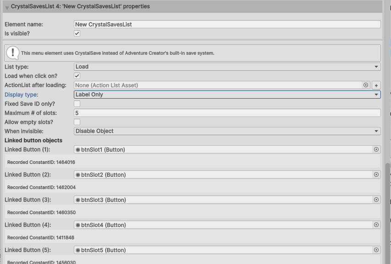Collapse the CrystalSavesList 4 properties header
The image size is (391, 264).
(7, 7)
